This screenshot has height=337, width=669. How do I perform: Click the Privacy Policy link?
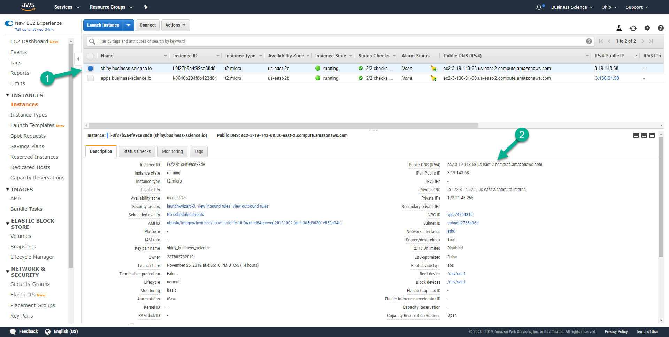pos(616,332)
